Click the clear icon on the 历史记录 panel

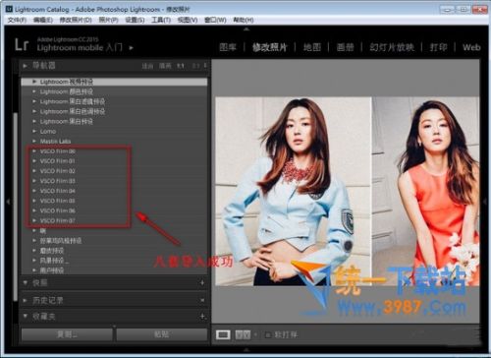click(202, 300)
